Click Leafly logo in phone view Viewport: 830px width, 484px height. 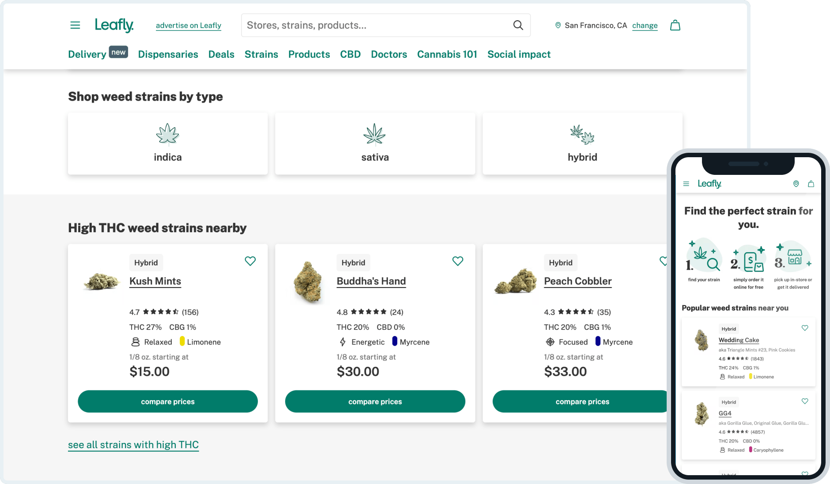(709, 184)
